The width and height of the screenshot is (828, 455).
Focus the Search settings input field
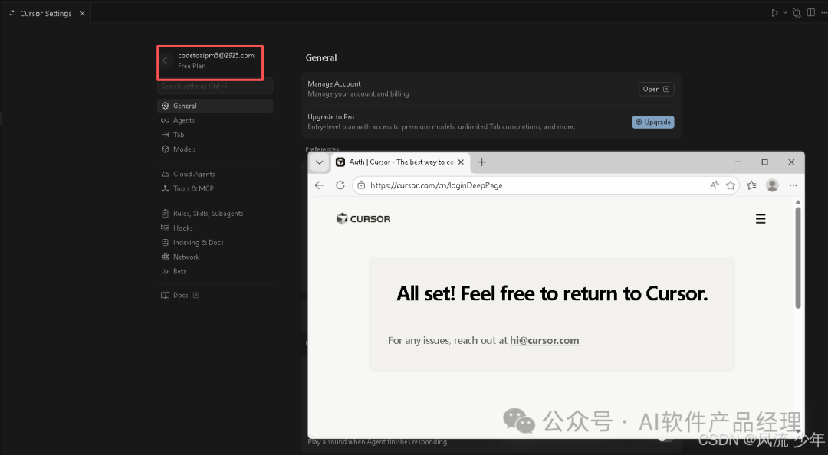point(215,87)
